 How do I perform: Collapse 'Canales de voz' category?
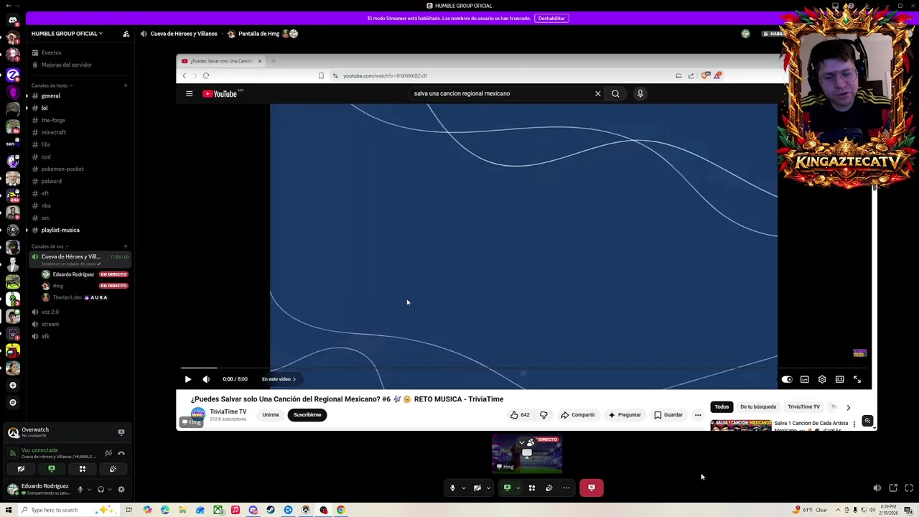[x=49, y=246]
